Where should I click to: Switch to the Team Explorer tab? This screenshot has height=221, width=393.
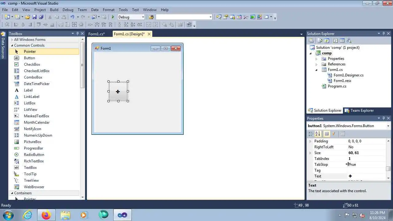click(x=359, y=110)
